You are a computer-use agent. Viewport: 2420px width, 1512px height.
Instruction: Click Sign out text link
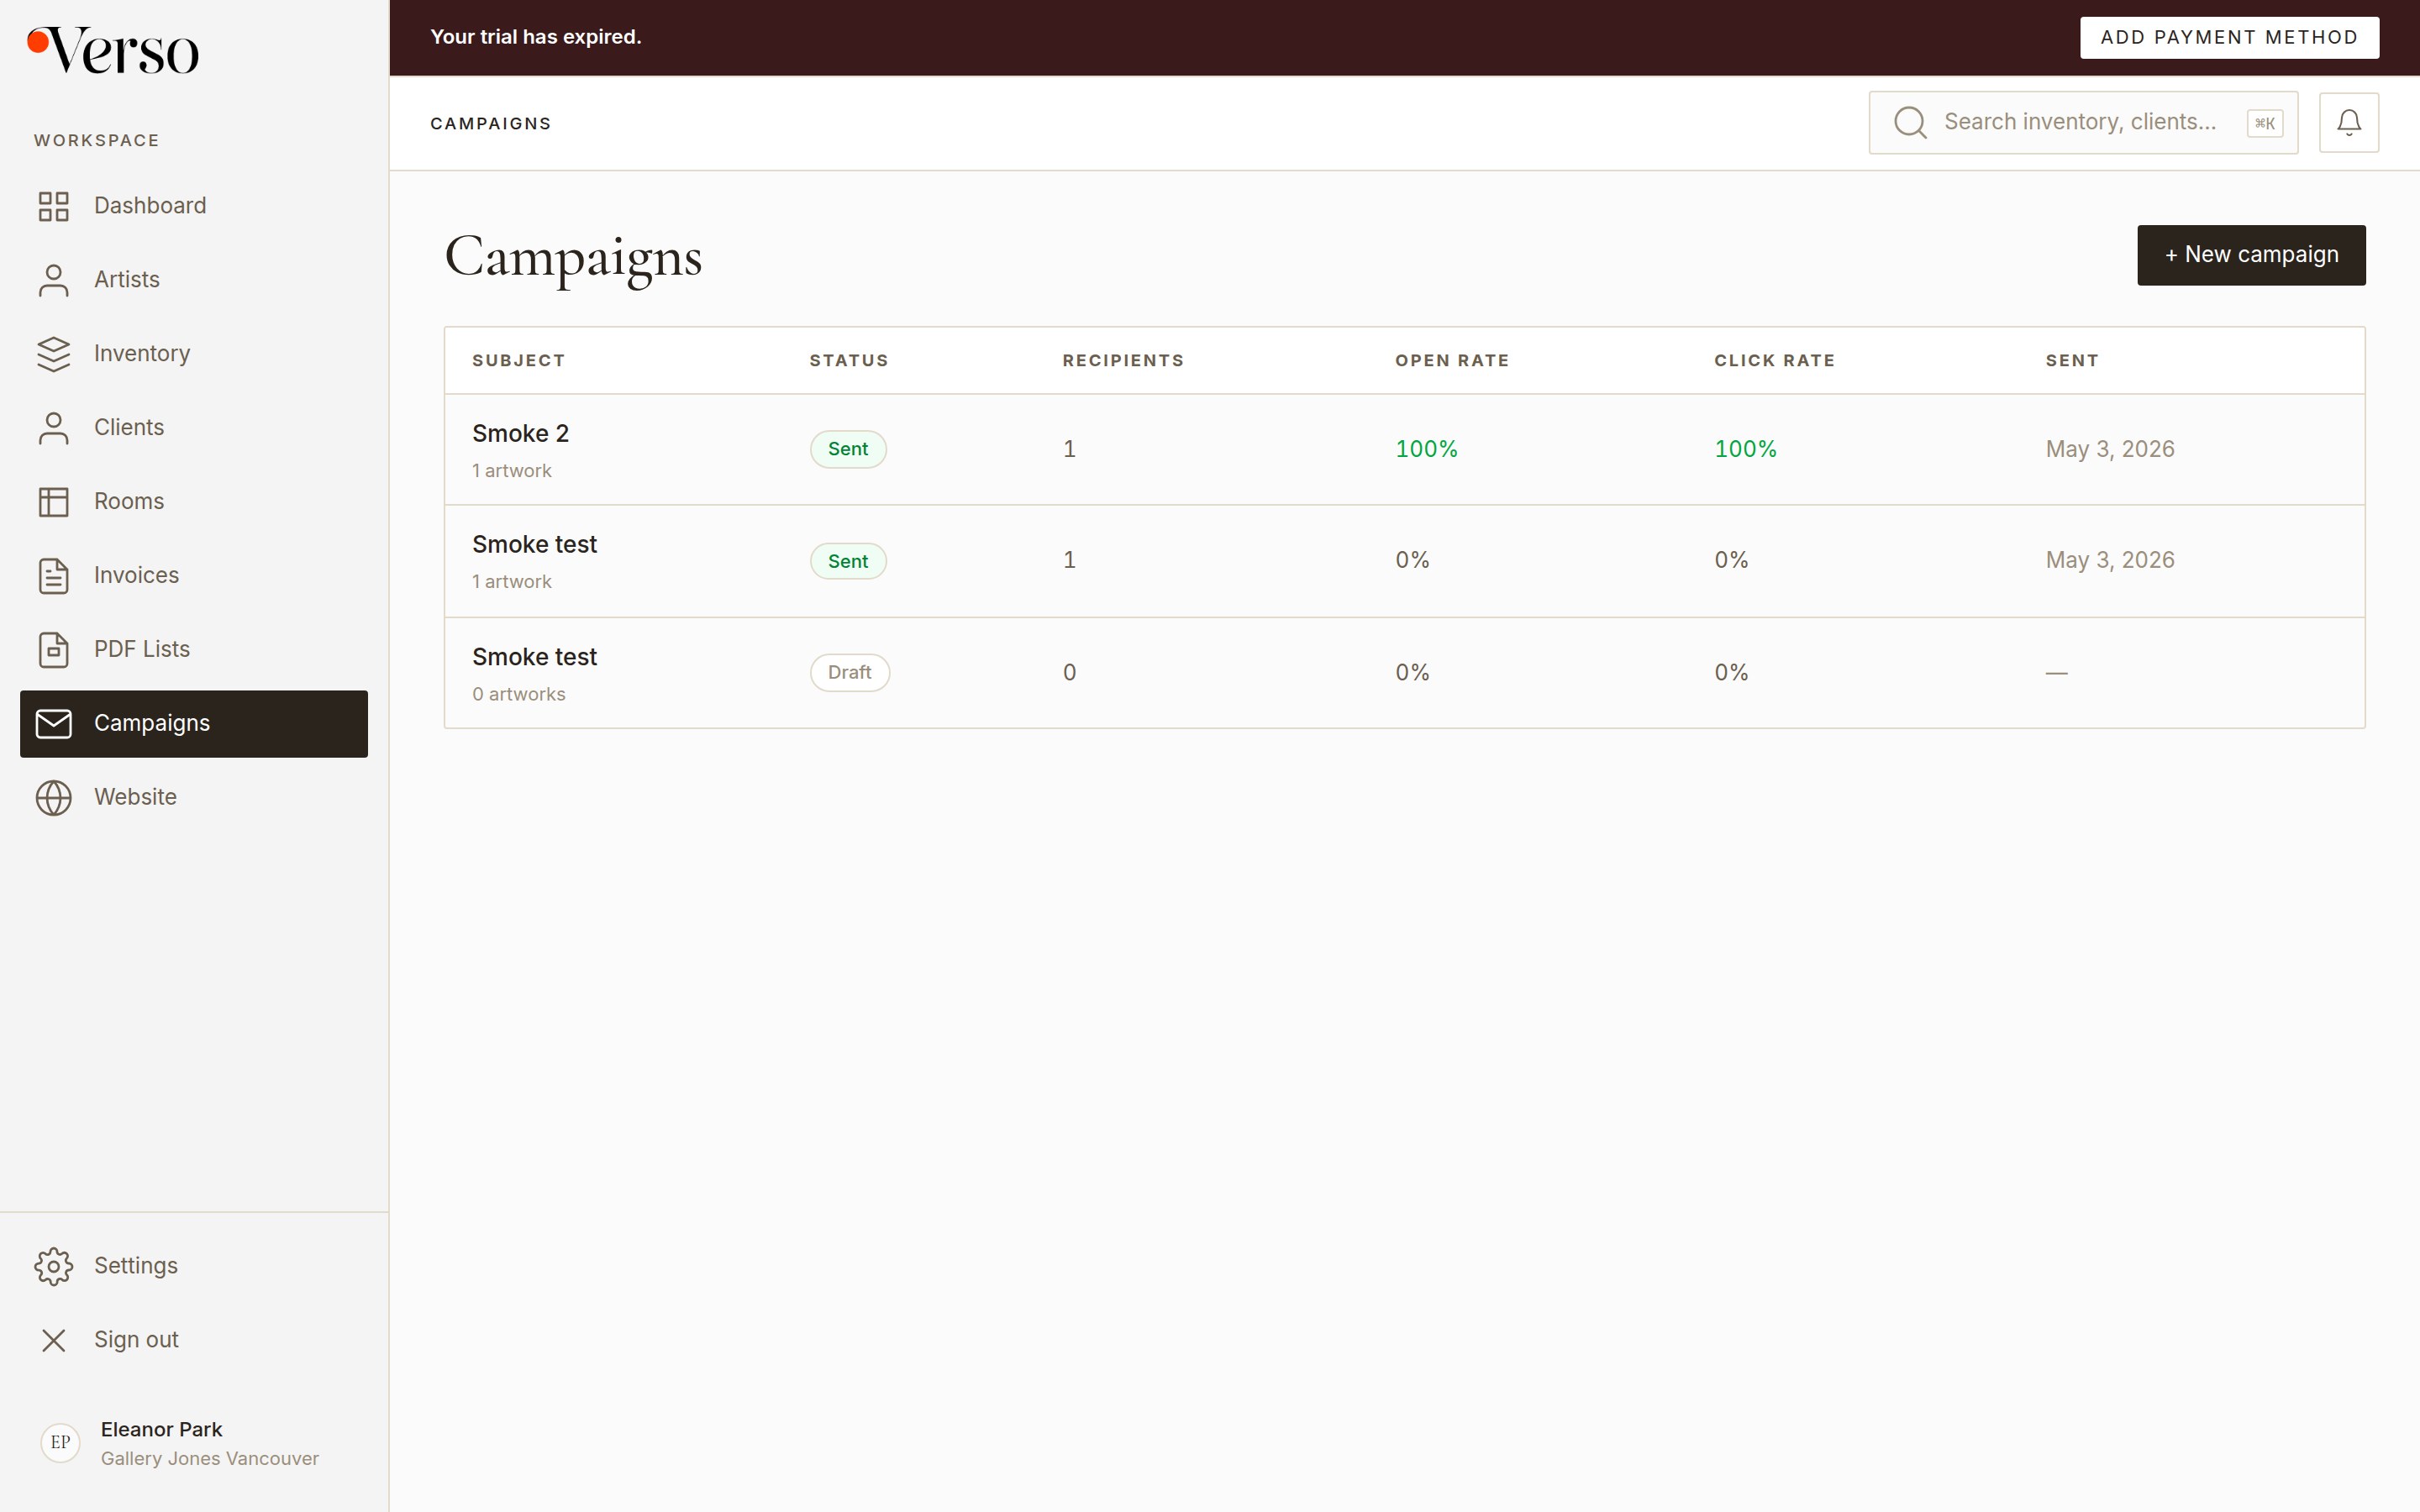pos(136,1340)
